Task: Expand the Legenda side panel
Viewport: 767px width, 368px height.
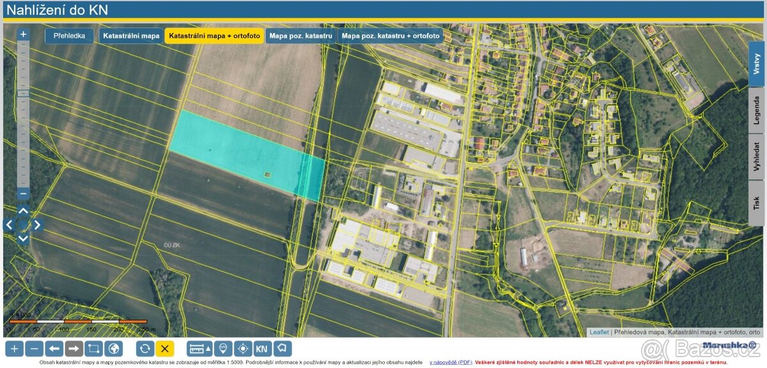Action: pyautogui.click(x=757, y=110)
